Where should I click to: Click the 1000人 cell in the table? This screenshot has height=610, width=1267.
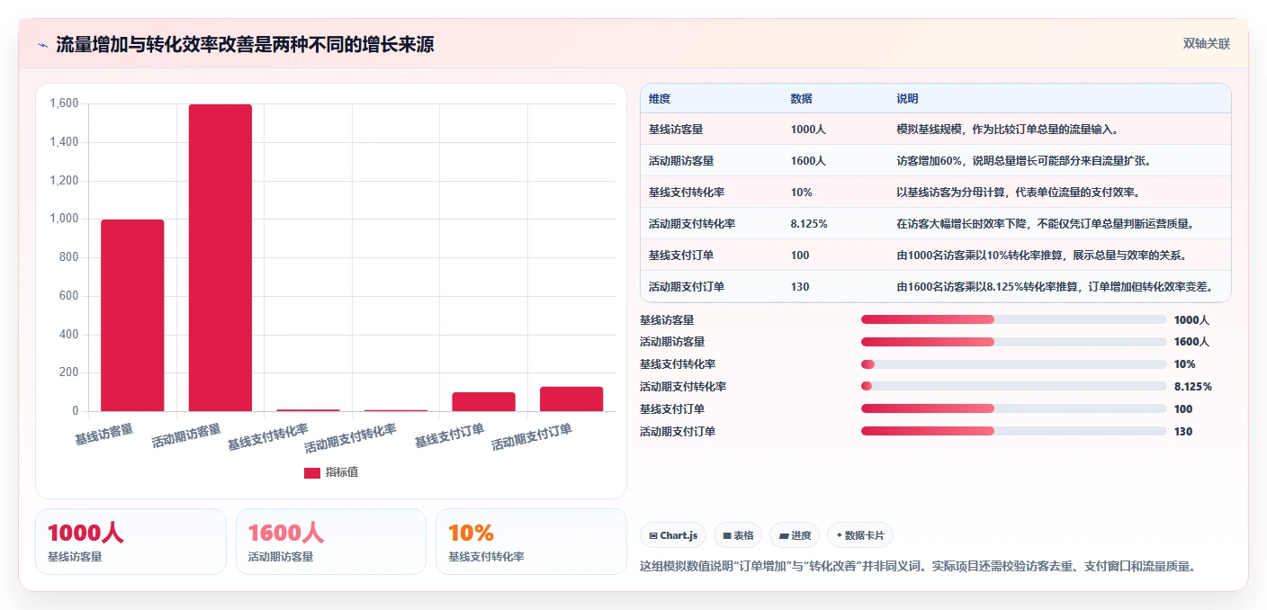pyautogui.click(x=808, y=130)
